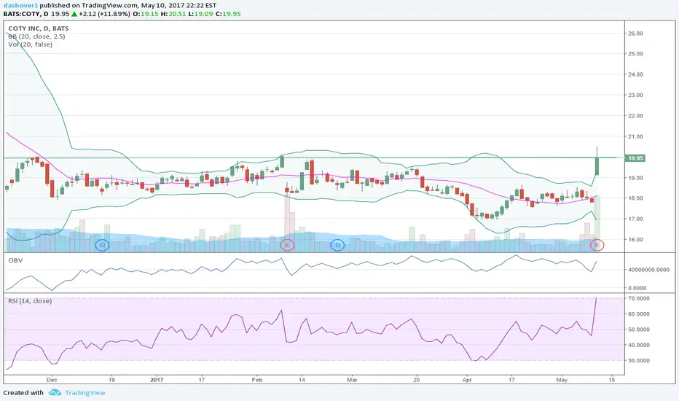Click the 60.0000 RSI axis label

639,314
